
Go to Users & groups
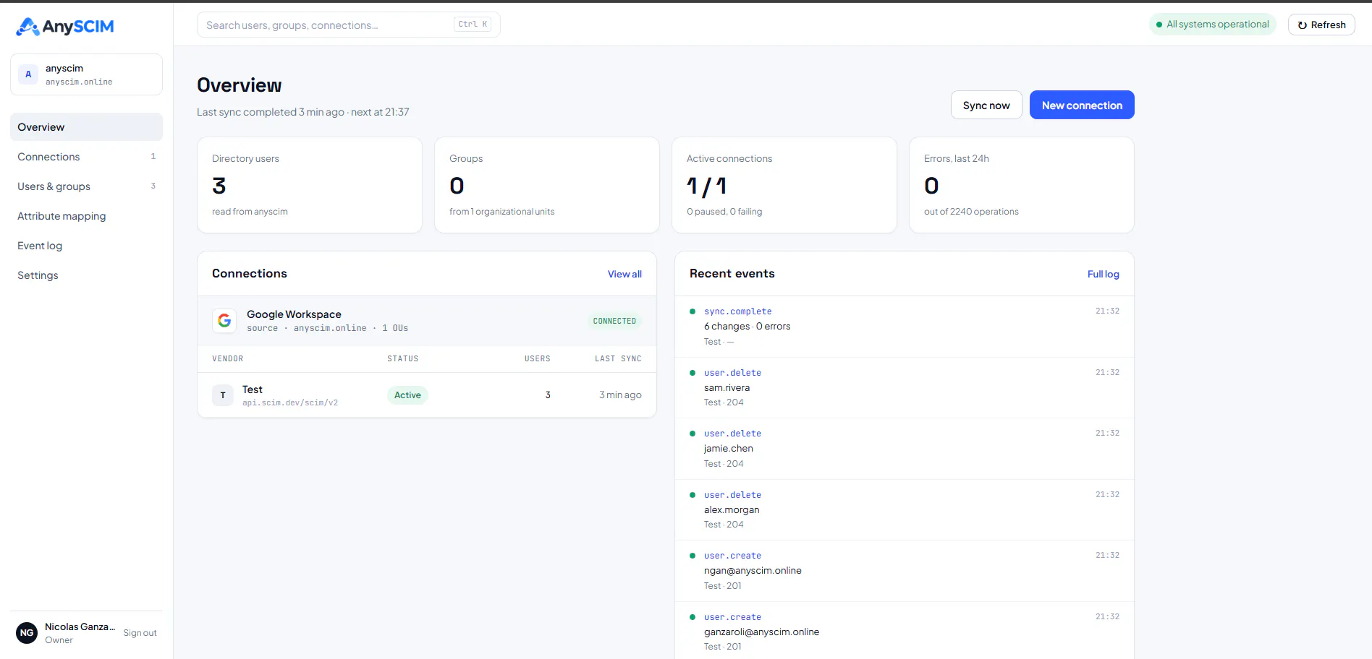86,186
